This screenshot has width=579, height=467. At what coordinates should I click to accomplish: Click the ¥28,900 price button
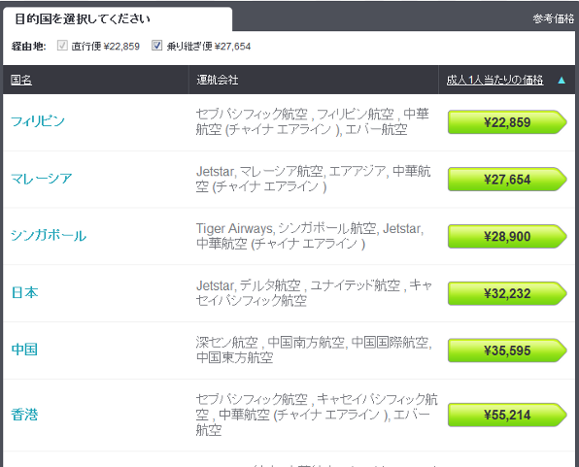pos(507,236)
